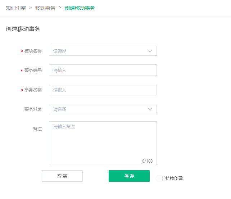Click the 事务对象 field label
This screenshot has width=231, height=199.
pos(33,109)
